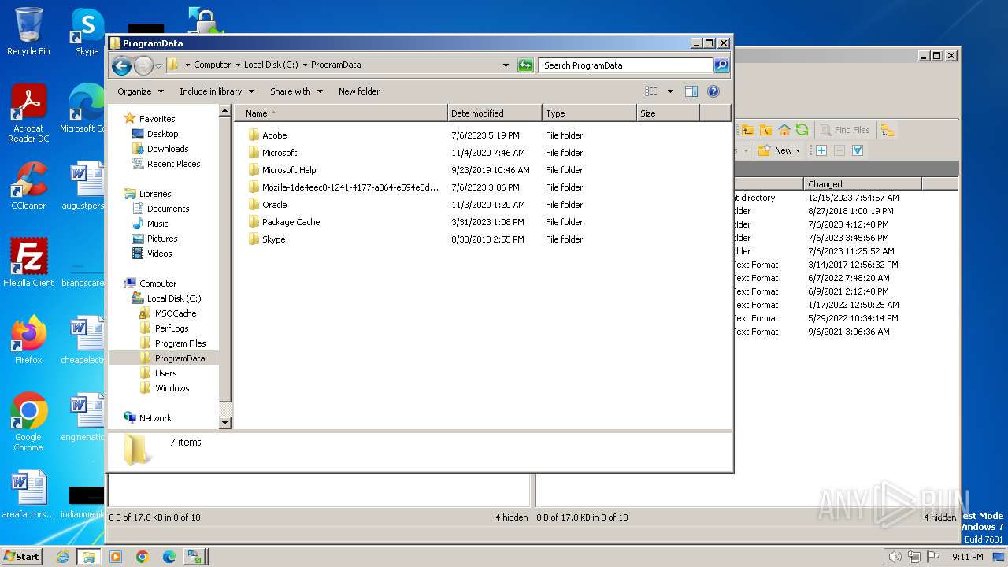
Task: Select Network in navigation pane
Action: pos(155,418)
